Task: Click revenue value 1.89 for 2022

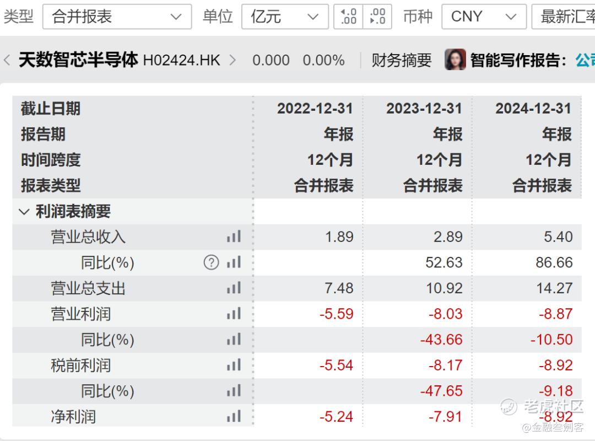Action: 339,237
